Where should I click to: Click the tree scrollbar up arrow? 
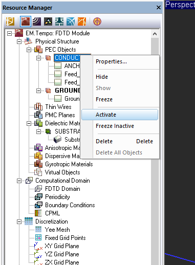(x=155, y=34)
